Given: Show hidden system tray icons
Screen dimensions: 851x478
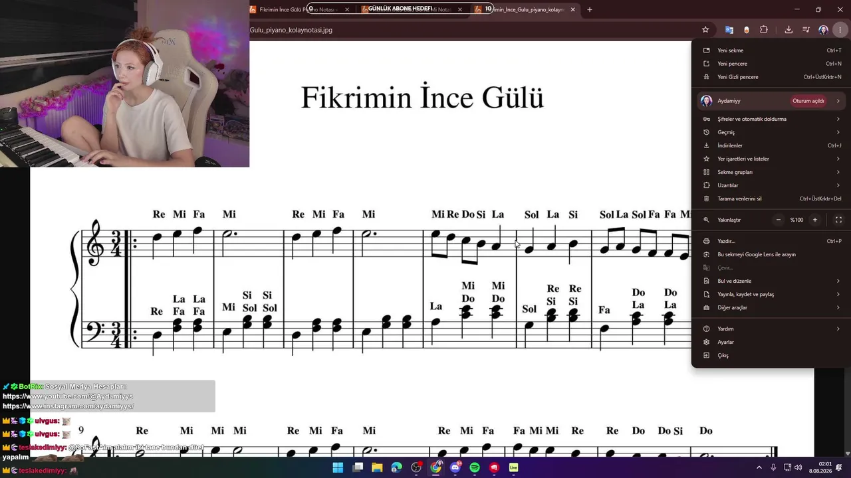Looking at the screenshot, I should click(759, 467).
